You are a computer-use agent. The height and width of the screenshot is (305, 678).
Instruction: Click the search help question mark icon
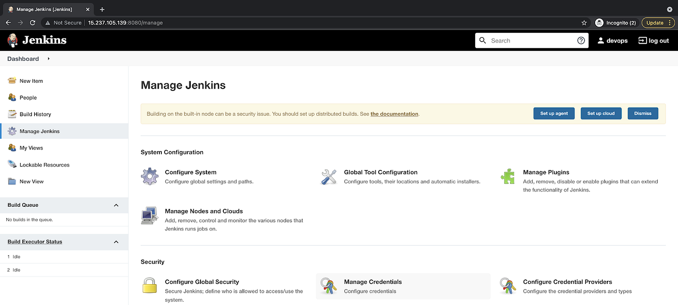(x=581, y=41)
